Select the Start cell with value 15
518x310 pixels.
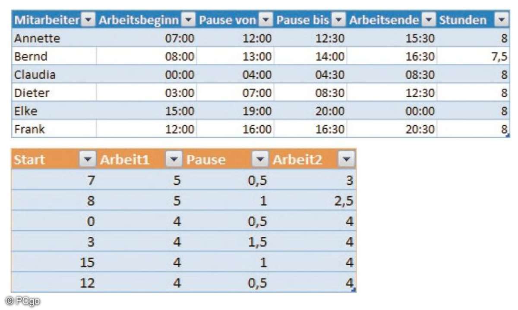tap(54, 262)
